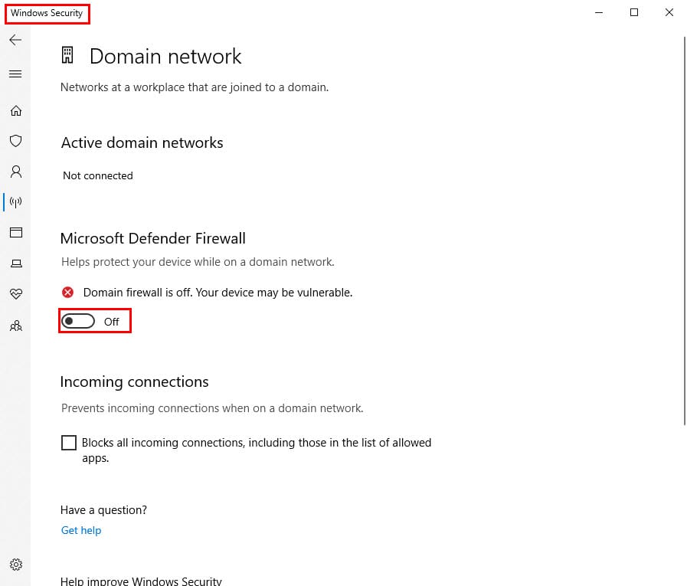Click the red error icon beside firewall warning

[68, 293]
